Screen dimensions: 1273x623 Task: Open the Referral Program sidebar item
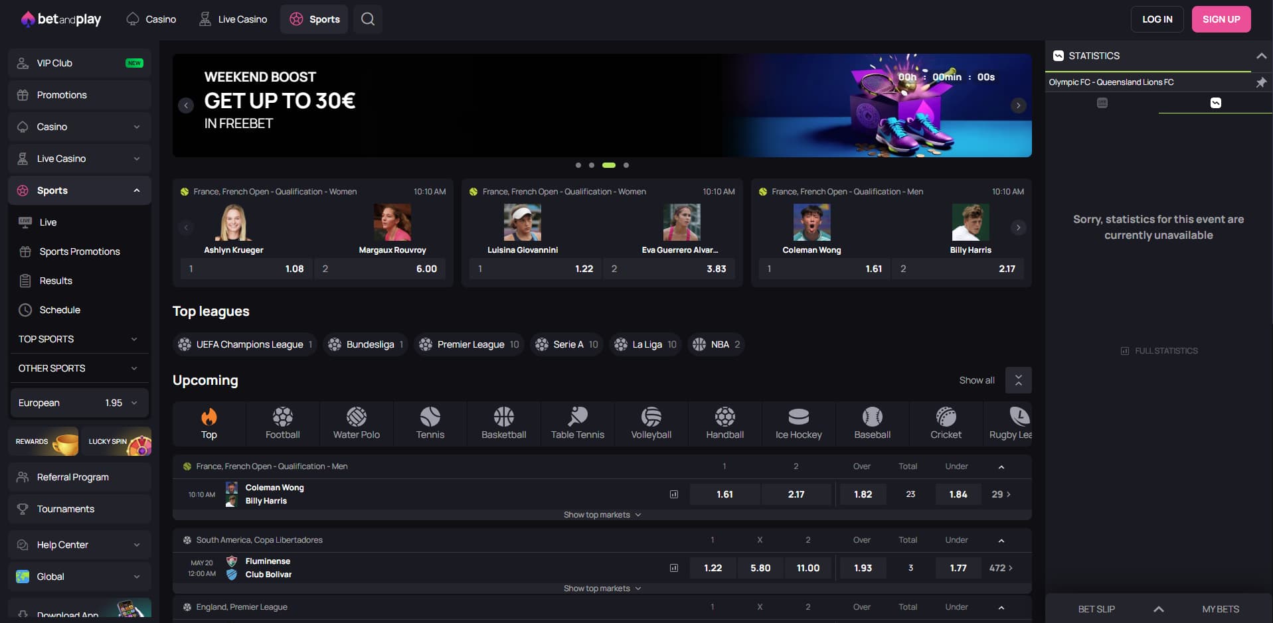tap(80, 477)
